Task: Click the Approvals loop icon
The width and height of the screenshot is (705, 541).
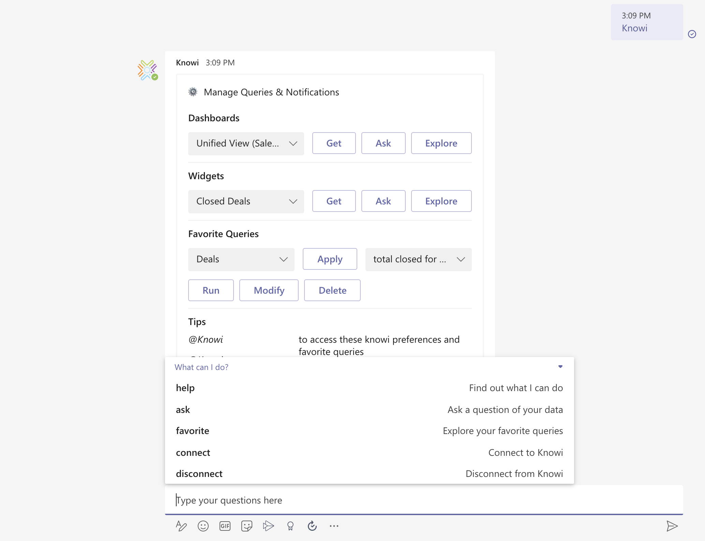Action: click(x=312, y=526)
